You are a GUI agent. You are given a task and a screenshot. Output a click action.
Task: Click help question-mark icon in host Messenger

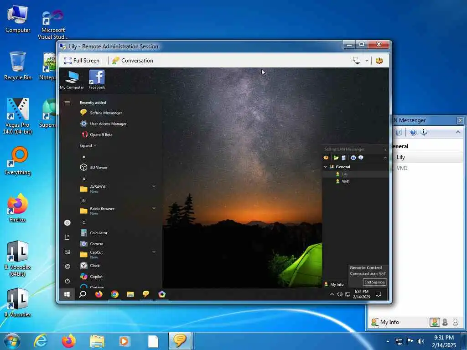413,132
